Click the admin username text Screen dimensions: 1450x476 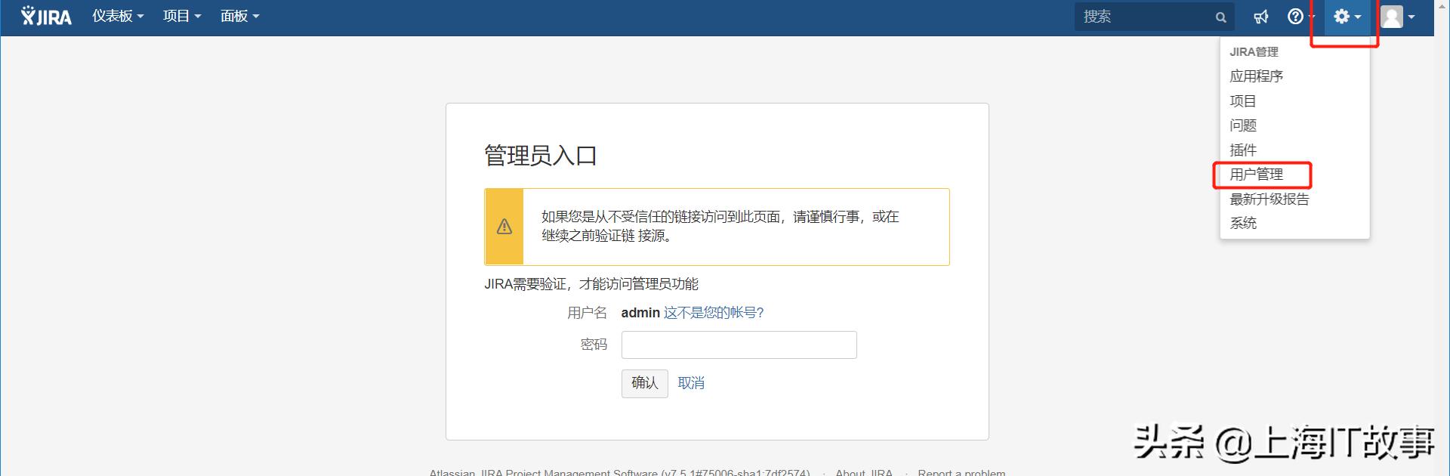640,313
